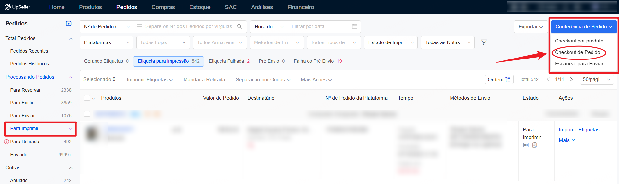Switch to Falha do Pré Envio tab
619x184 pixels.
coord(318,61)
